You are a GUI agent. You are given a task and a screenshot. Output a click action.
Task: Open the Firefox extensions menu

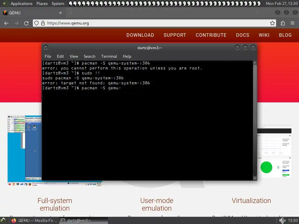[283, 23]
